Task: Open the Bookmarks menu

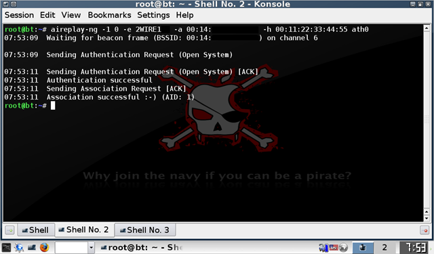Action: coord(109,15)
